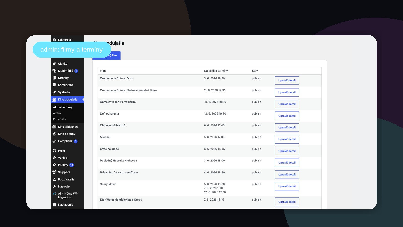Click date 4. 6. 2026 18:30
The image size is (403, 227).
tap(214, 172)
